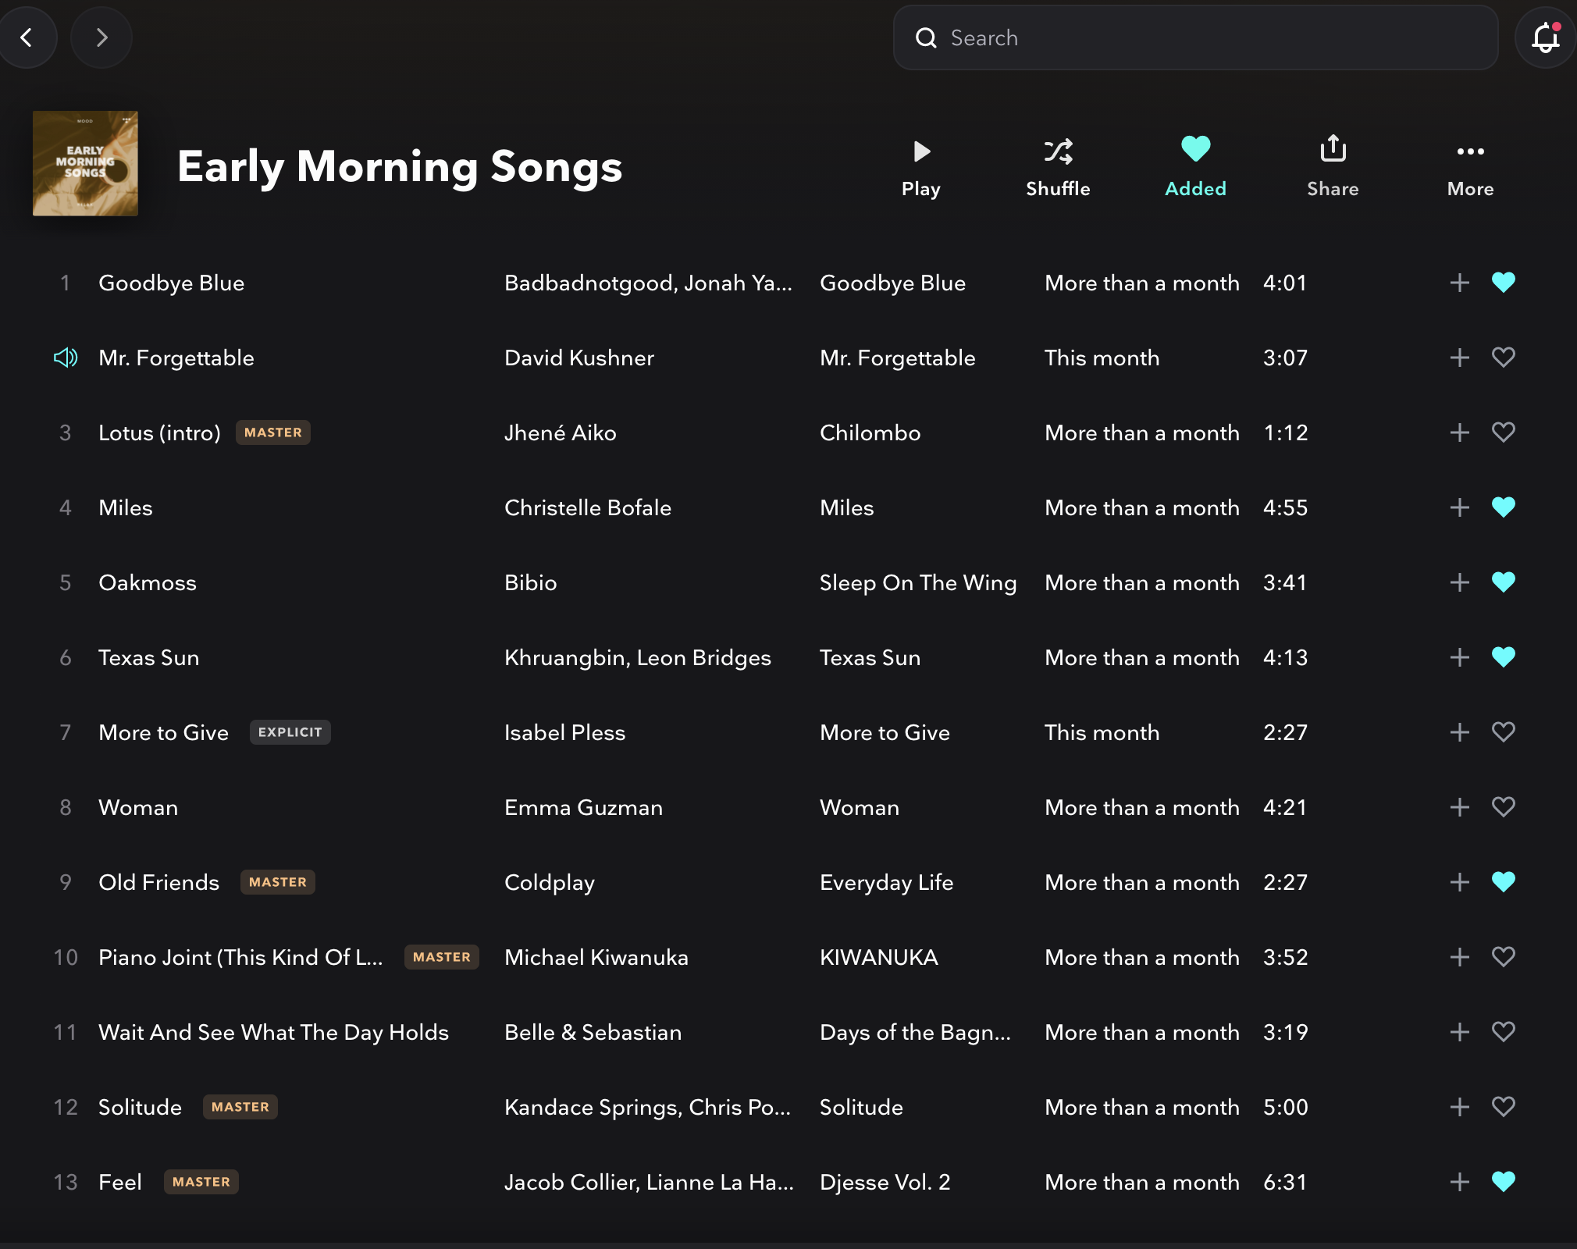Open artist Belle & Sebastian
This screenshot has height=1249, width=1577.
click(x=593, y=1032)
